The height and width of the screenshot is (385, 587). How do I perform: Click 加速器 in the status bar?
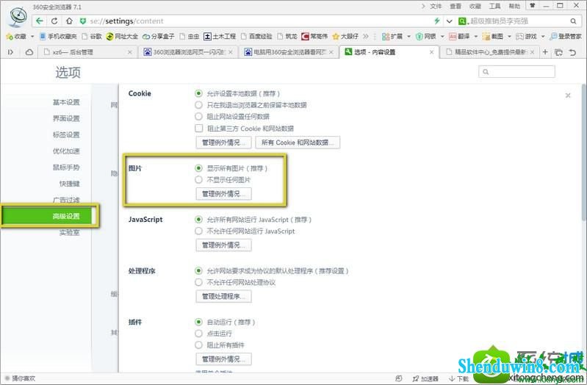(425, 378)
